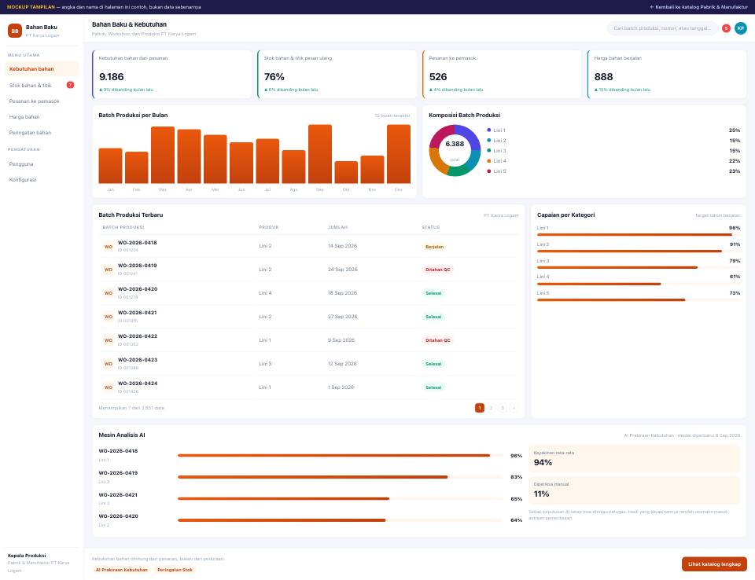Click the Lini 2 legend dot

pyautogui.click(x=488, y=141)
